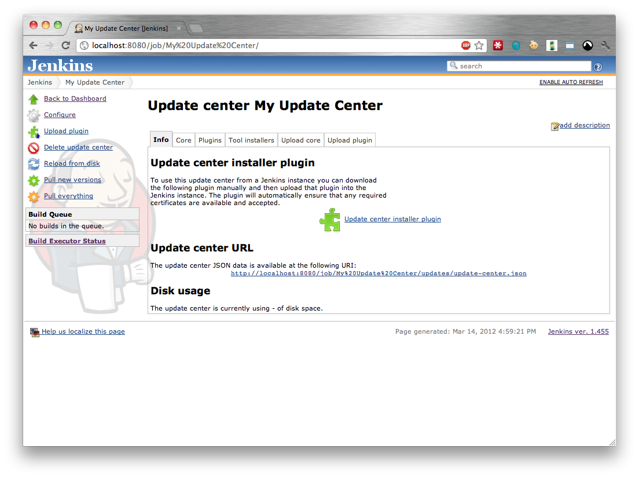
Task: Open the Back to Dashboard link
Action: 75,98
